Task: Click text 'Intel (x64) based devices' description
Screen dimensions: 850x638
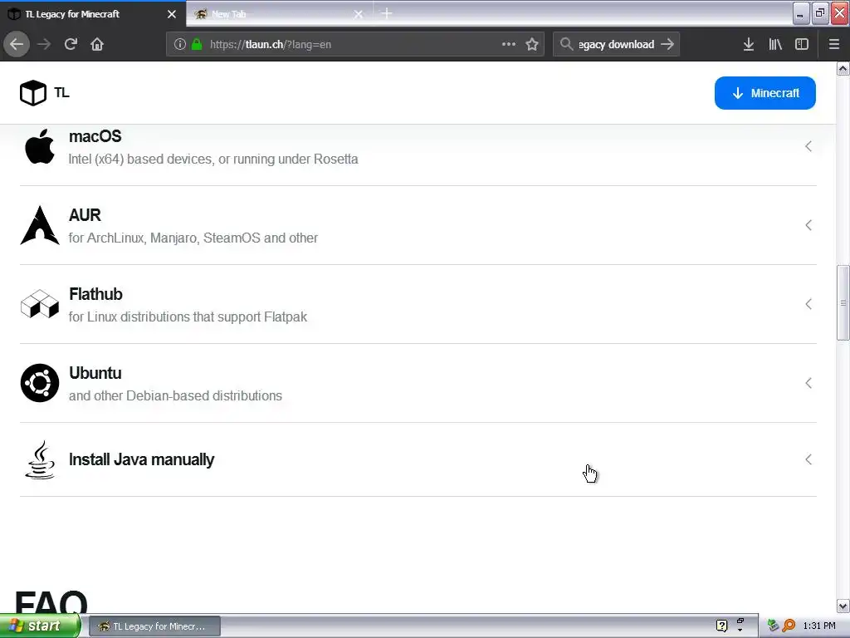Action: click(213, 159)
